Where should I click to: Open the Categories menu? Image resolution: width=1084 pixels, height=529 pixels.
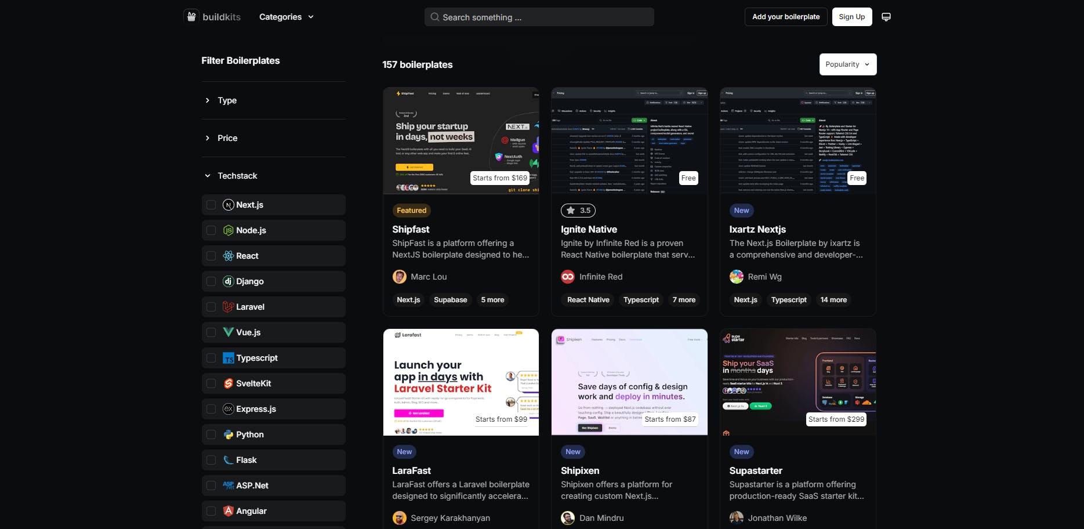286,17
